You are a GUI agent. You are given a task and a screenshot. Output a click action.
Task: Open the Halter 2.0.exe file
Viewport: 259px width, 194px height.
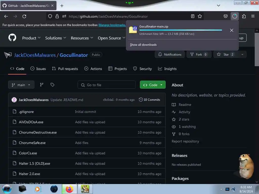29,174
